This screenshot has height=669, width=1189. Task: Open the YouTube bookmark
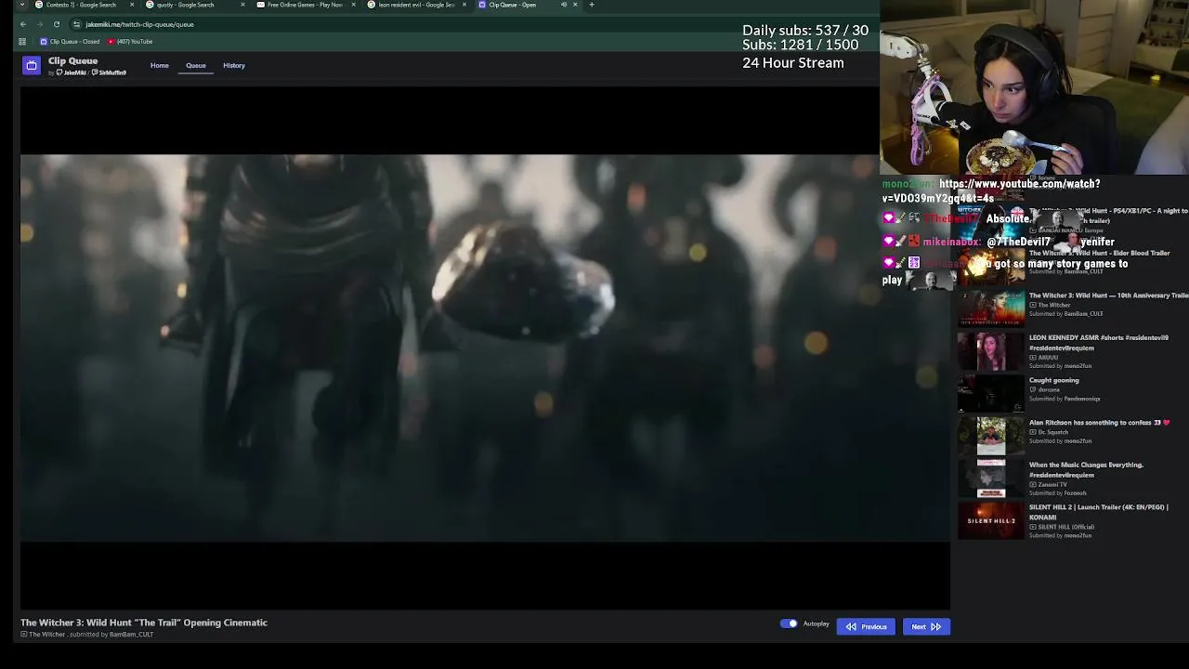(x=130, y=42)
